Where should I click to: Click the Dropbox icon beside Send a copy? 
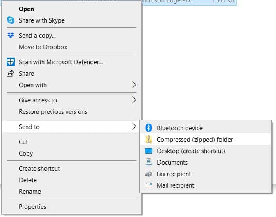[x=11, y=35]
